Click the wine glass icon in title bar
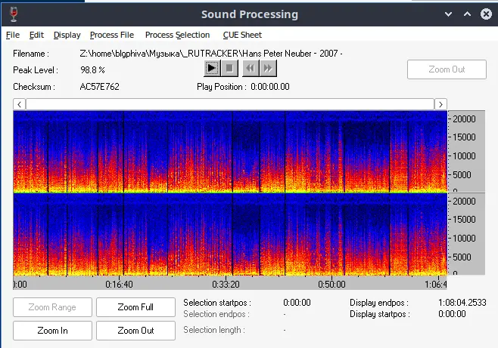498x348 pixels. pos(15,14)
